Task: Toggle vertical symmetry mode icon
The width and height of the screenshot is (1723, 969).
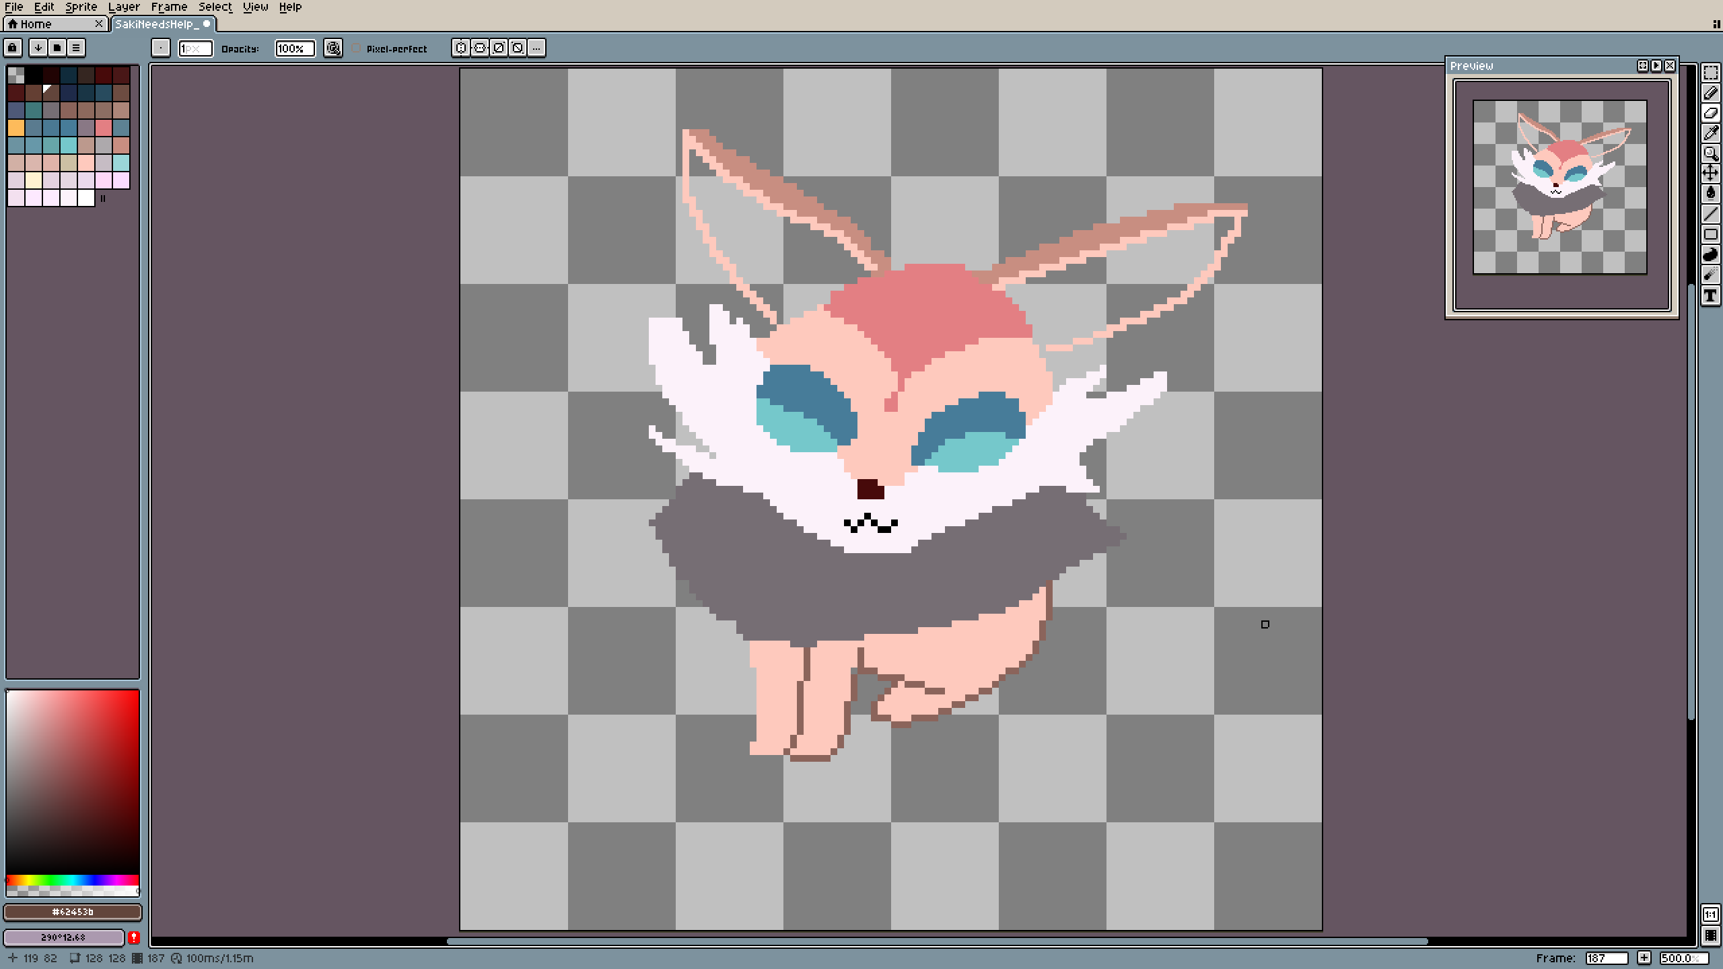Action: click(x=480, y=48)
